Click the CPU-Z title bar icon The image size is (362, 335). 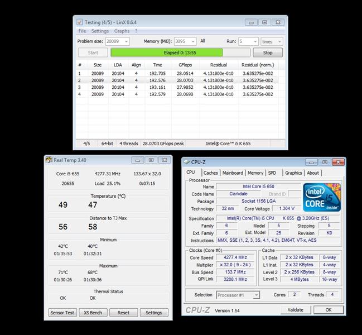click(186, 162)
